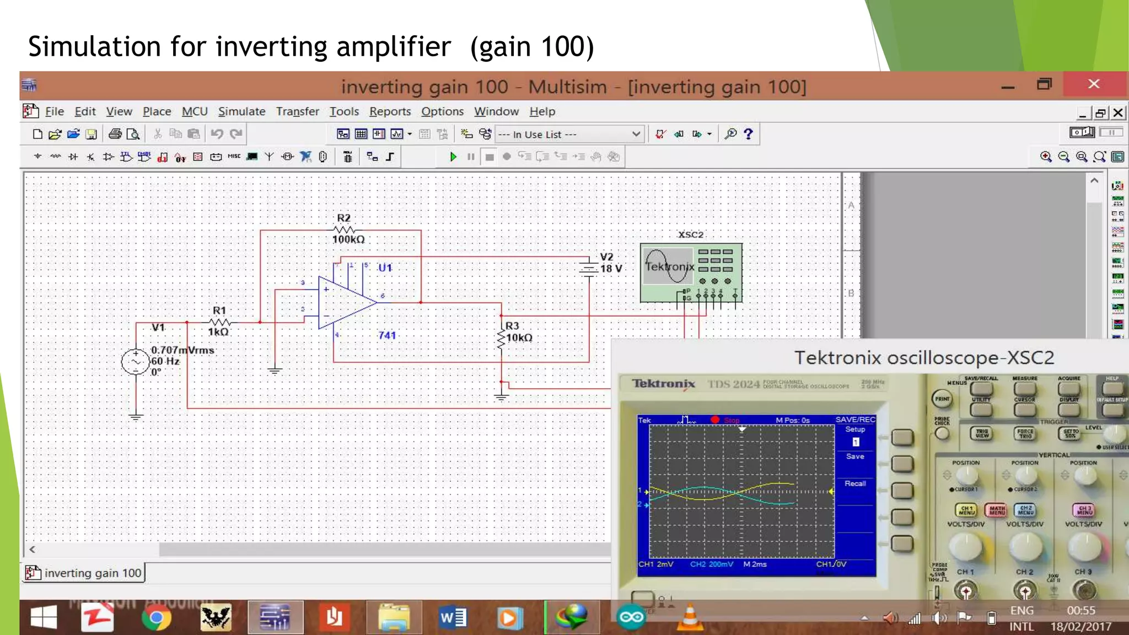
Task: Click the Windows Start button
Action: (x=44, y=618)
